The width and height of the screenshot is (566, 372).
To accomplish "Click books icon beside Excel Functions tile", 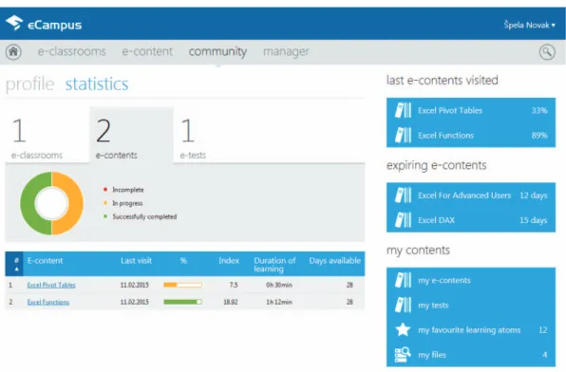I will pos(403,136).
